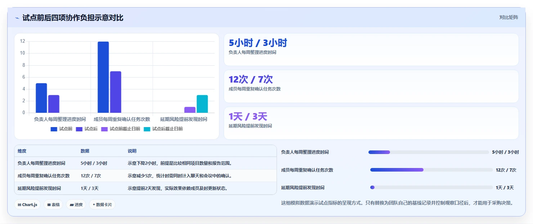Select the 1天 / 3天 data card
The width and height of the screenshot is (533, 224).
pos(371,123)
